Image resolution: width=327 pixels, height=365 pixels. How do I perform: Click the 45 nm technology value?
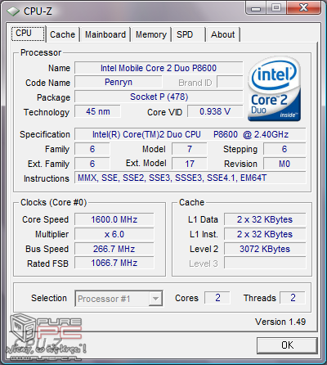pos(97,111)
